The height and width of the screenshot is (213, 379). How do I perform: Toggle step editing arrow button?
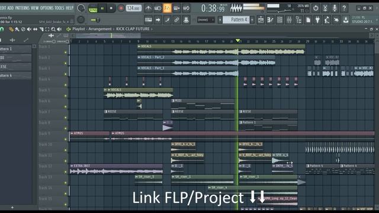(158, 20)
